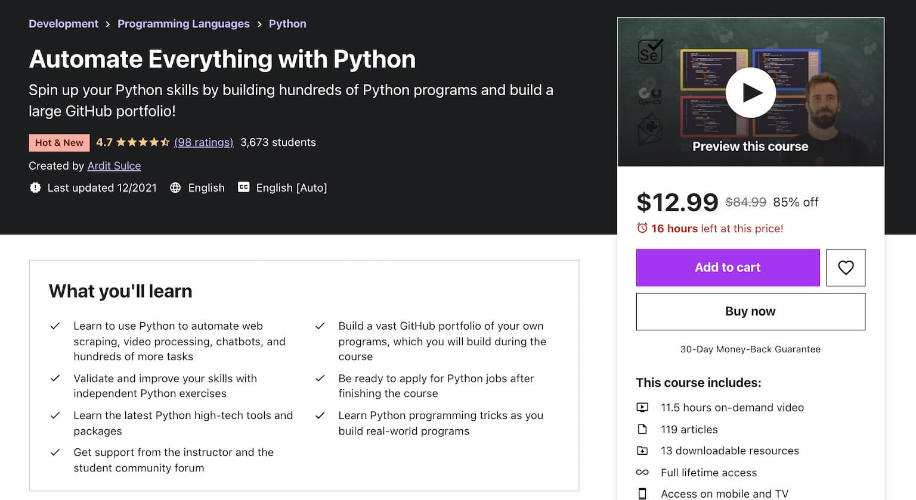
Task: Click checkmark beside latest high-tech tools item
Action: [x=55, y=415]
